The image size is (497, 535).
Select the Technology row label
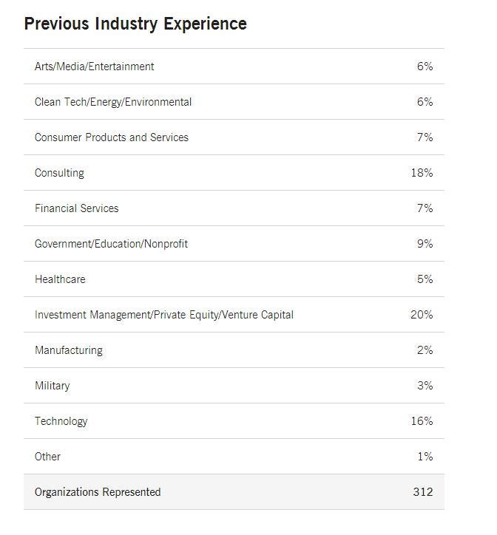61,421
